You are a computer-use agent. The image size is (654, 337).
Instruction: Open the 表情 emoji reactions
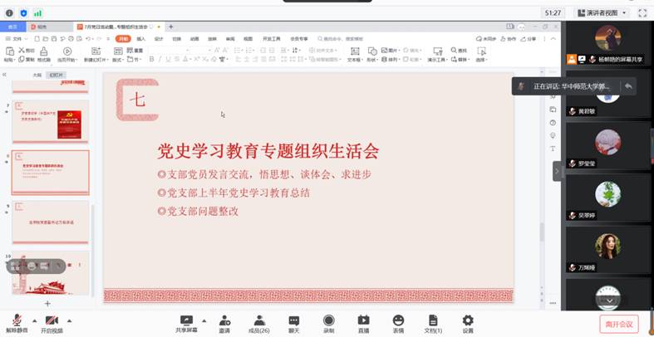coord(398,322)
